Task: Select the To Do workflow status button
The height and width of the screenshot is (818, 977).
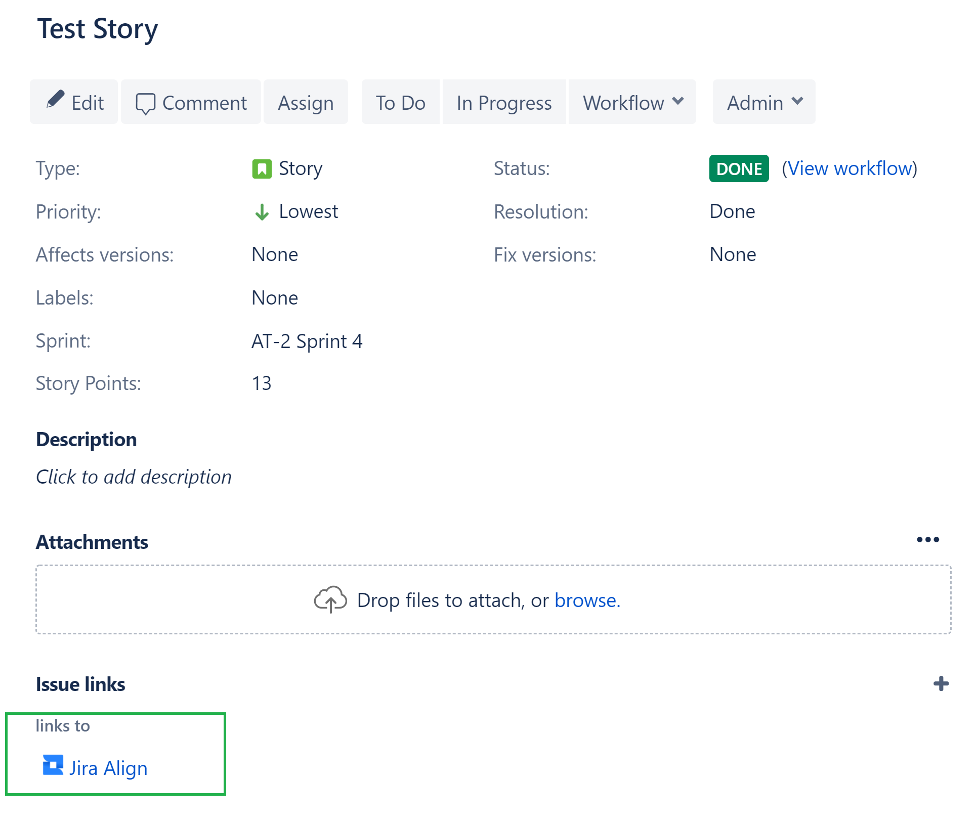Action: (399, 102)
